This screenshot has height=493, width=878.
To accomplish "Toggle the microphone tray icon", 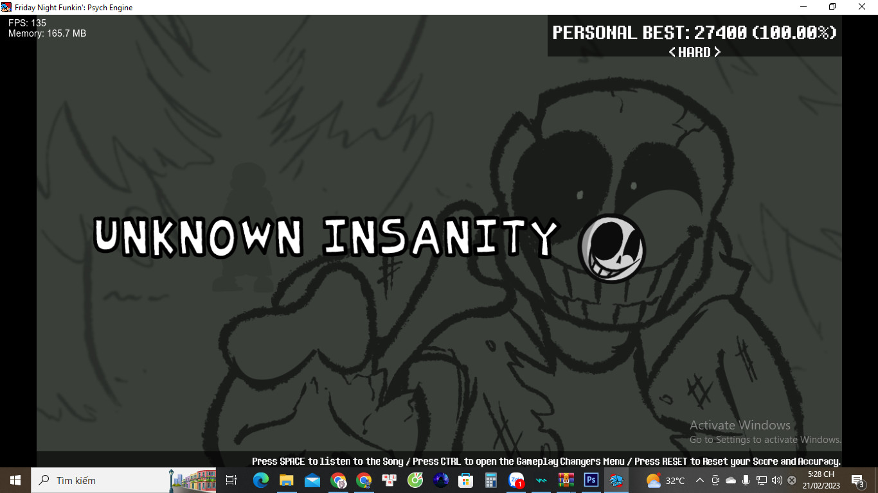I will [x=746, y=480].
